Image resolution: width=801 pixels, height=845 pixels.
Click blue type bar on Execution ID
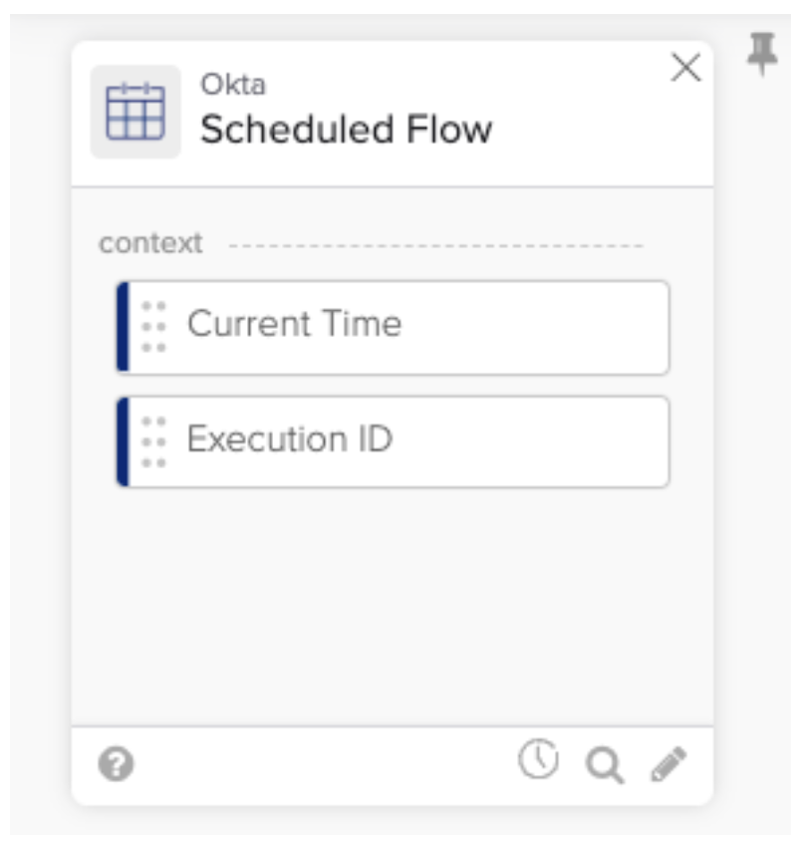[x=123, y=441]
